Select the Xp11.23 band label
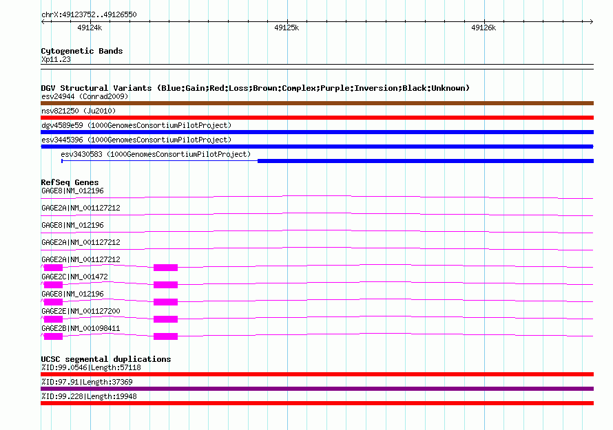 tap(56, 59)
